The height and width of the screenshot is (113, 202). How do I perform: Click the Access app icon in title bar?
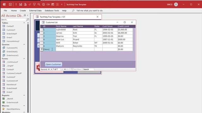(x=4, y=4)
